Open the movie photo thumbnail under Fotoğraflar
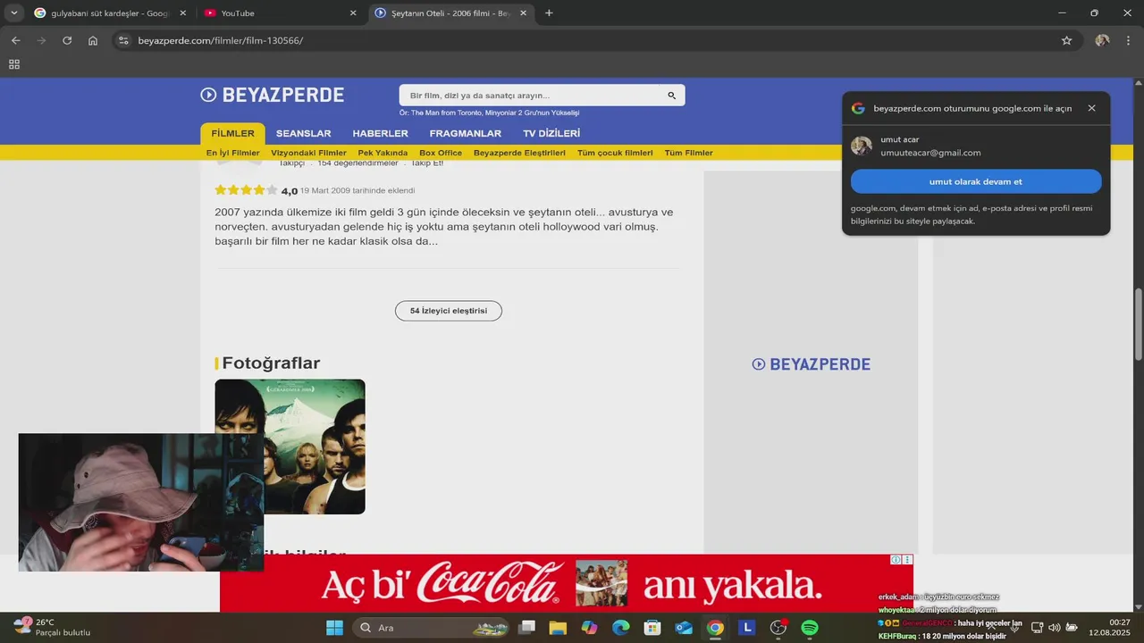 [290, 447]
